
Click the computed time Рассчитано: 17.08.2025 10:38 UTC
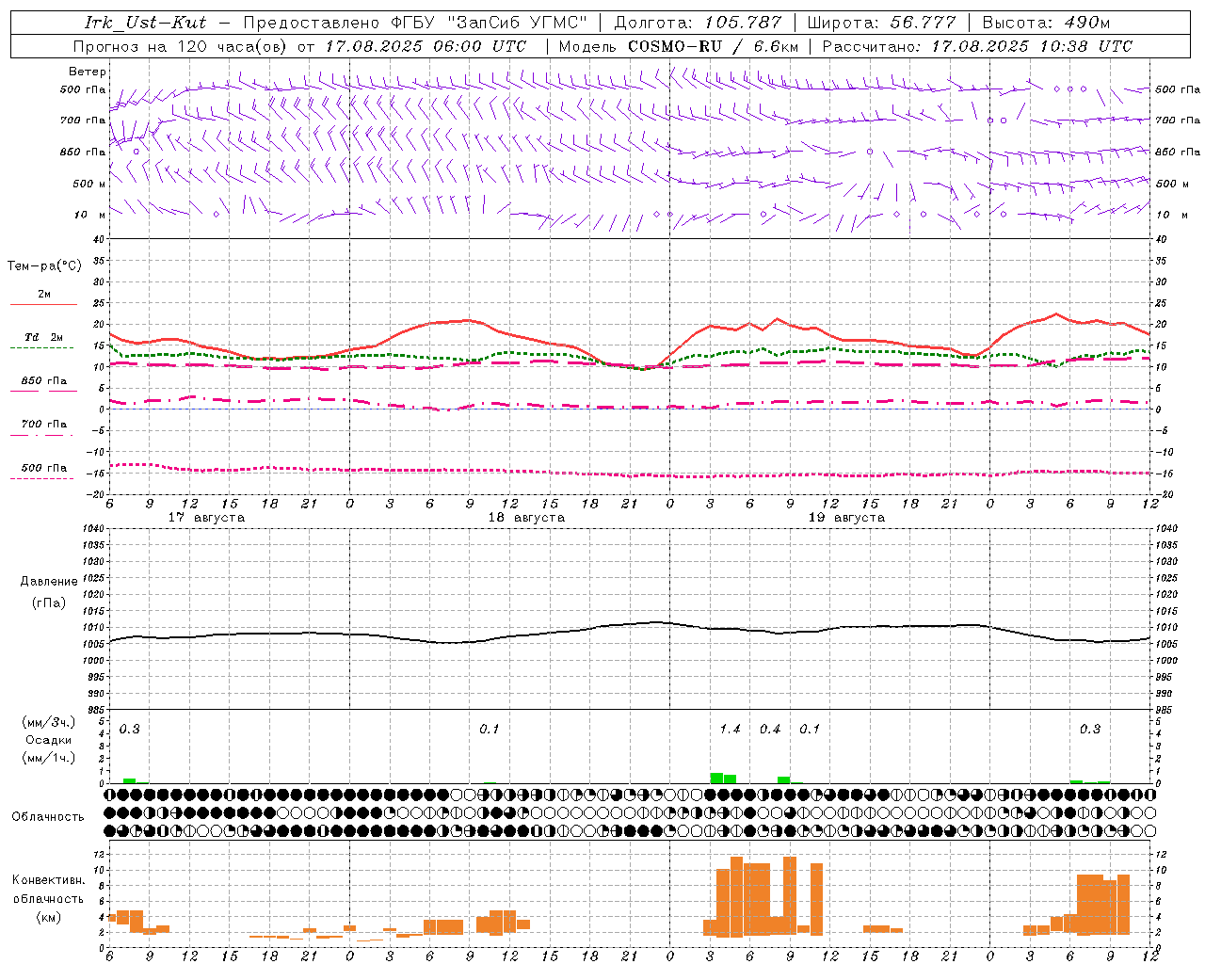977,46
